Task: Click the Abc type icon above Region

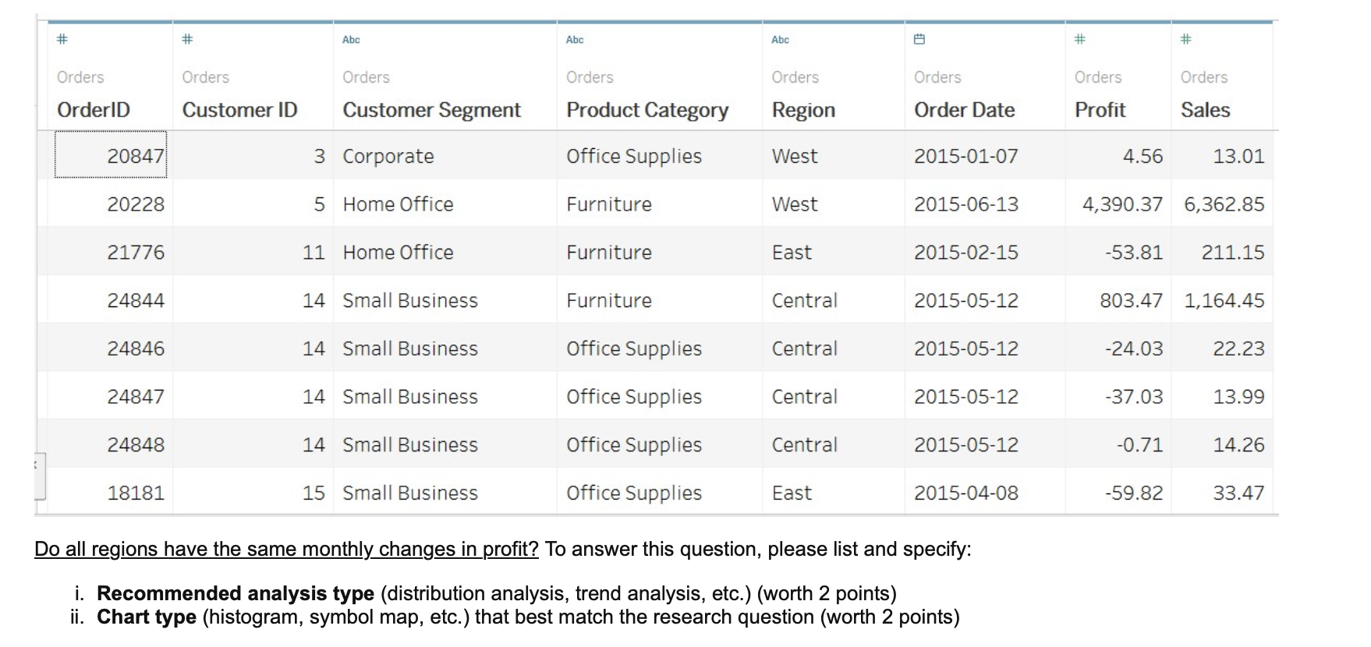Action: tap(780, 40)
